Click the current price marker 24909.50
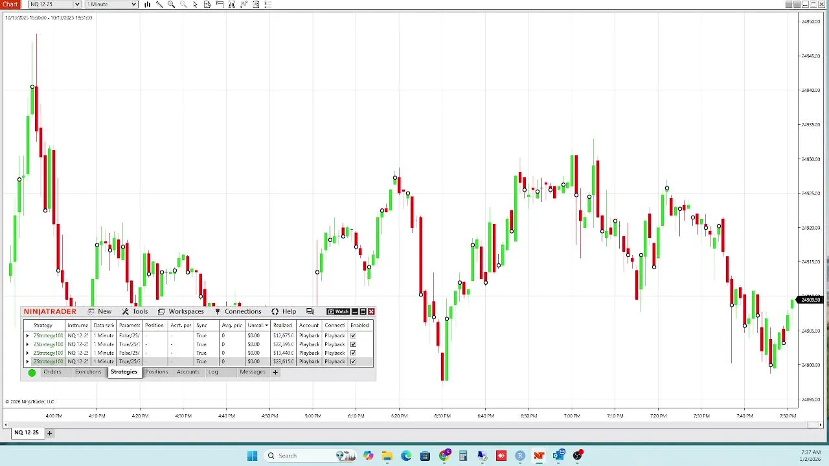This screenshot has height=466, width=829. tap(811, 300)
